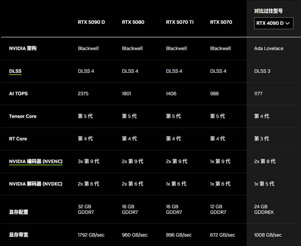Click the chevron arrow beside RTX 4090 D

pyautogui.click(x=287, y=23)
